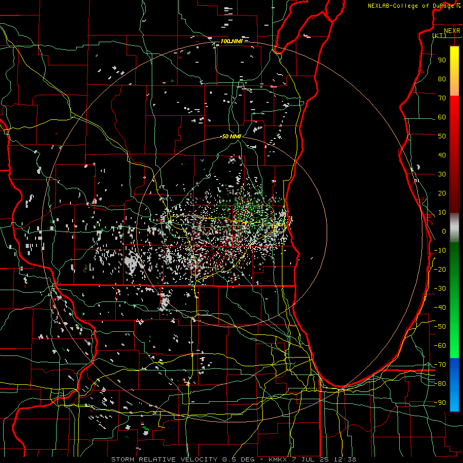
Task: Click the positive 40 scale value
Action: (x=442, y=155)
